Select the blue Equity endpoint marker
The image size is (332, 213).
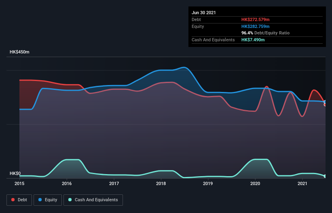[x=325, y=102]
